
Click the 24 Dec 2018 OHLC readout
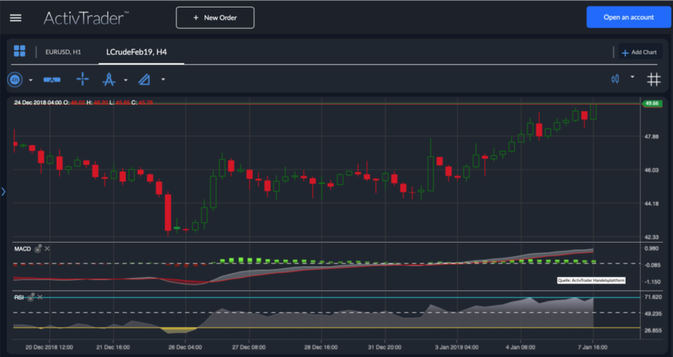(83, 102)
